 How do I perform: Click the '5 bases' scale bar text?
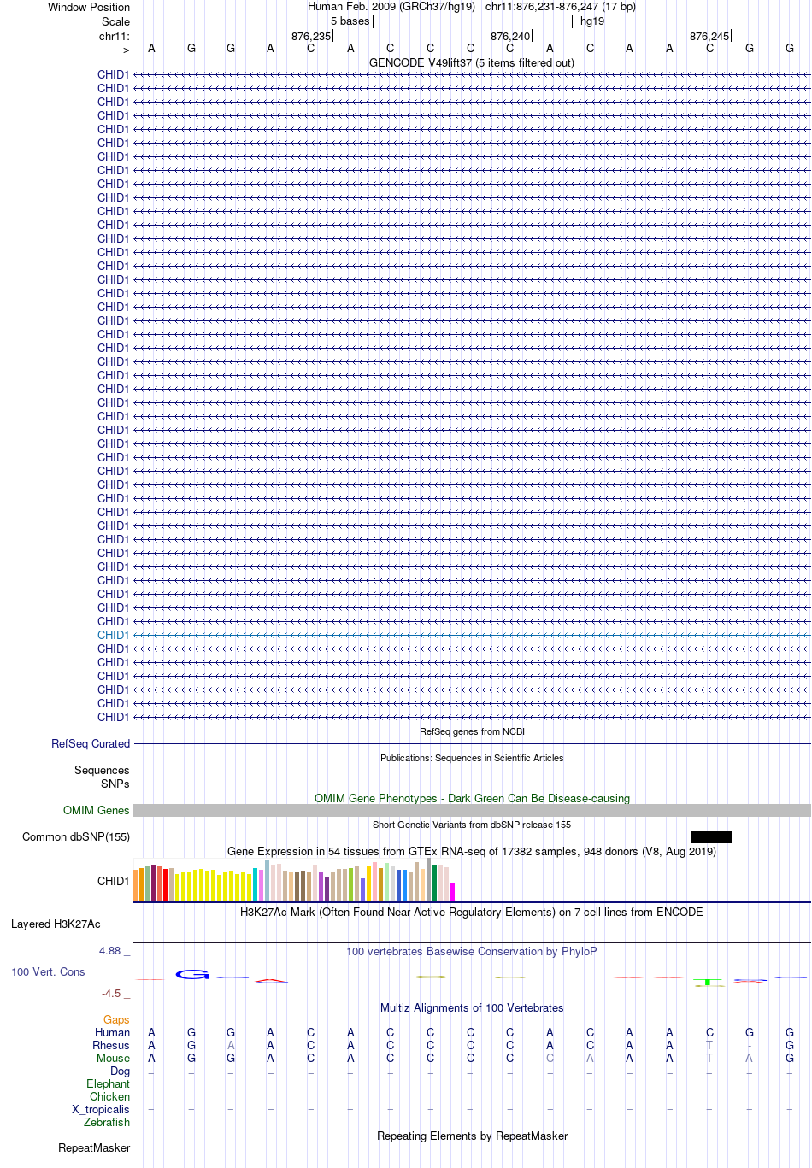click(x=350, y=21)
